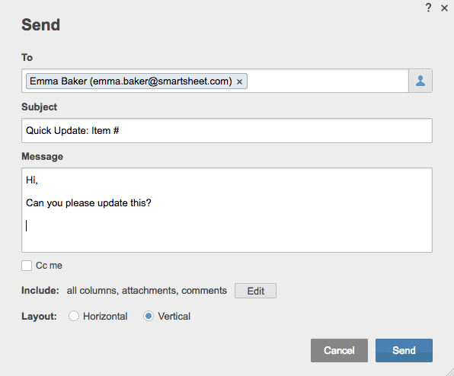454x376 pixels.
Task: Open help via the question mark icon
Action: coord(429,8)
